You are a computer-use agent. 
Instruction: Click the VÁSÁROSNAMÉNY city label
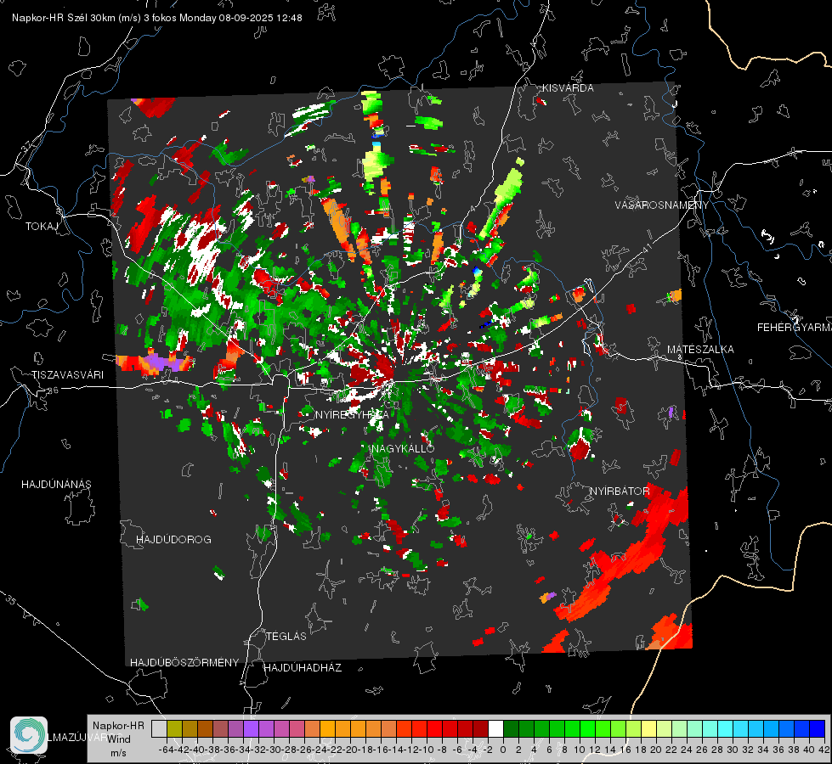click(662, 205)
